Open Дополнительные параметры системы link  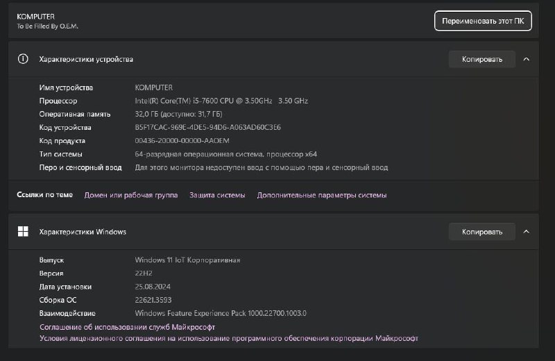click(x=322, y=195)
